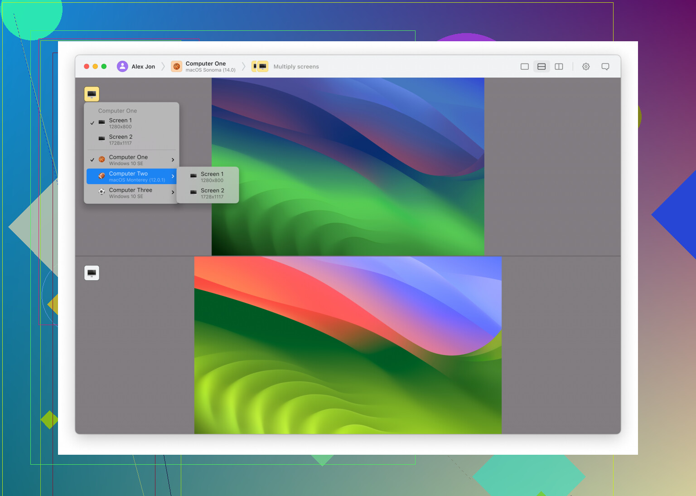Screen dimensions: 696x496
Task: Choose Screen 2 1728x1117 under Computer One
Action: (121, 140)
